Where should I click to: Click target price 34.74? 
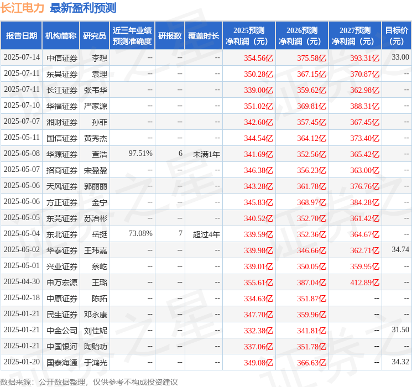point(400,250)
